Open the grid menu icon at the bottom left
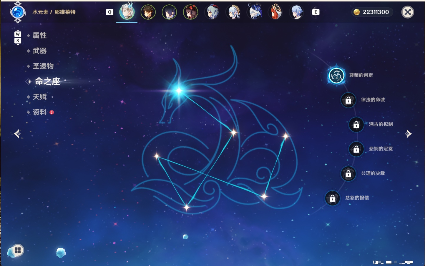 coord(18,250)
